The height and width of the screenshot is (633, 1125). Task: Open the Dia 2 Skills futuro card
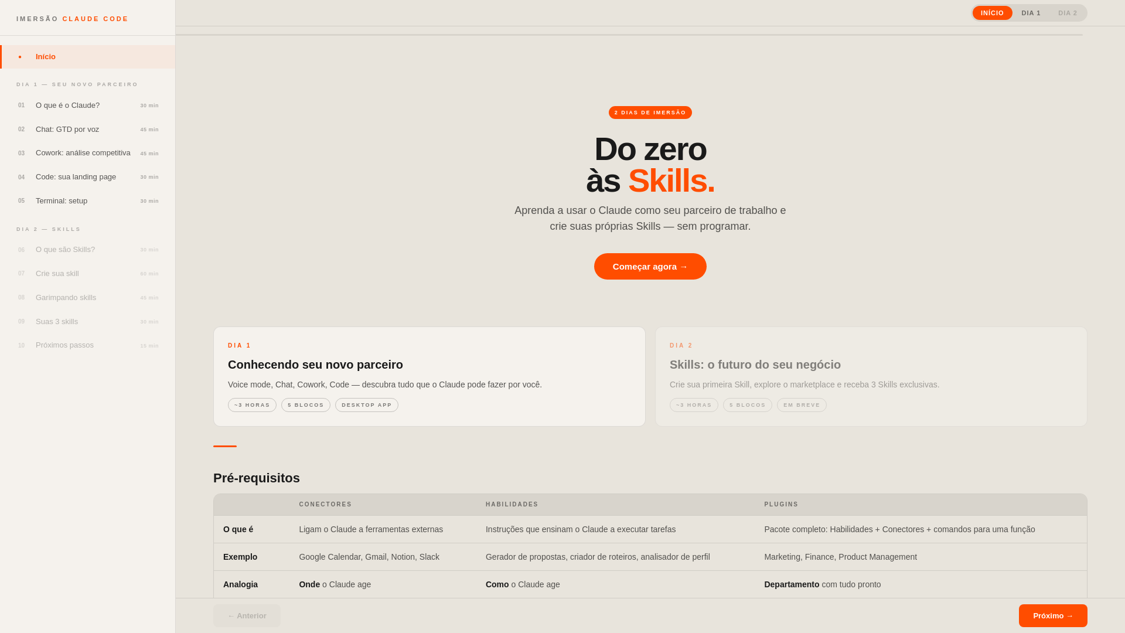(871, 376)
